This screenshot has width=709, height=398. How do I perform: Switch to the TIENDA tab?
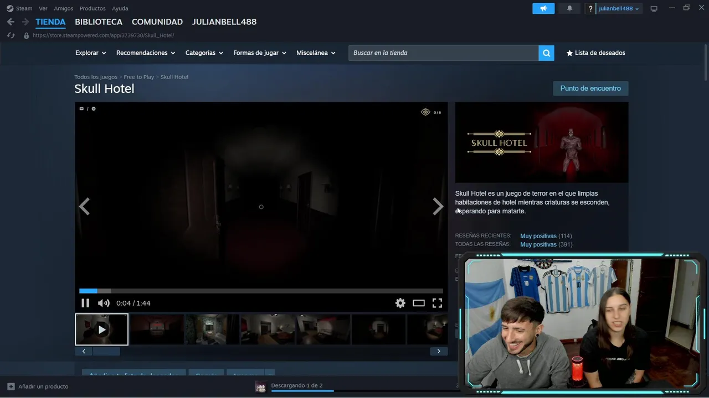[x=50, y=22]
